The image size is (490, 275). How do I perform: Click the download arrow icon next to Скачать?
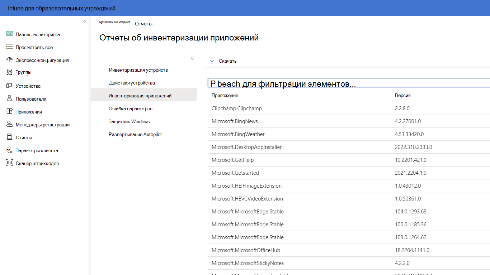[x=212, y=60]
